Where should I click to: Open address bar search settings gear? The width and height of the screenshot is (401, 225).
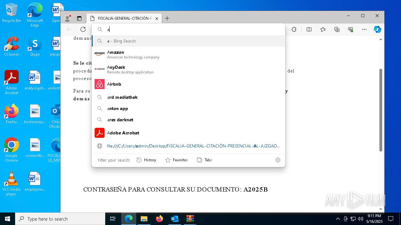pos(278,160)
